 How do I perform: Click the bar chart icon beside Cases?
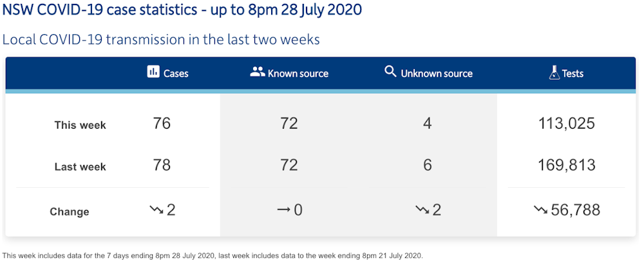(153, 72)
